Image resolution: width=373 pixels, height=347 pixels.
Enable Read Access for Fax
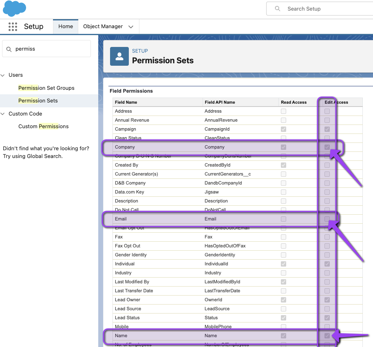pos(283,237)
